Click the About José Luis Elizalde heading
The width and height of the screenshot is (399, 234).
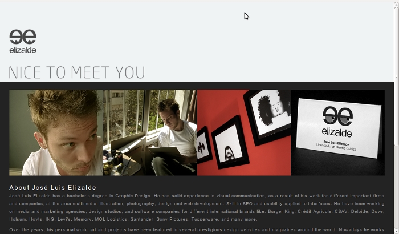click(52, 188)
